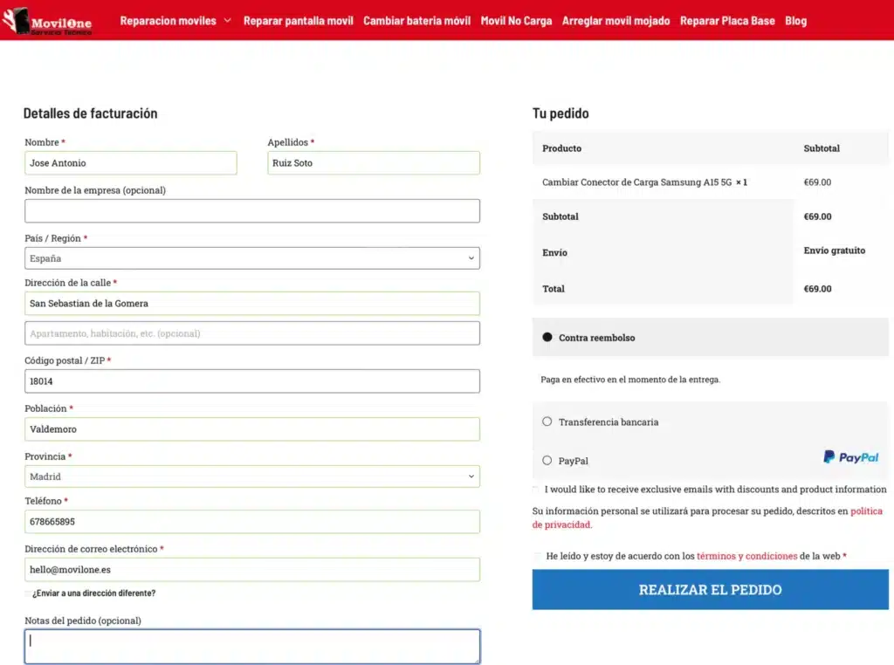The height and width of the screenshot is (665, 894).
Task: Tick the exclusive emails checkbox
Action: (536, 490)
